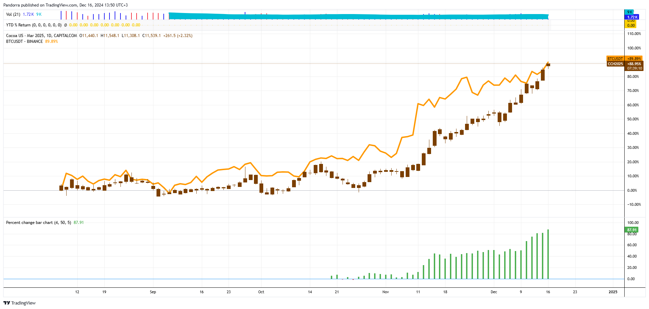Click the Cocoa US - Mar 2025 symbol title
Screen dimensions: 649x309
[42, 36]
